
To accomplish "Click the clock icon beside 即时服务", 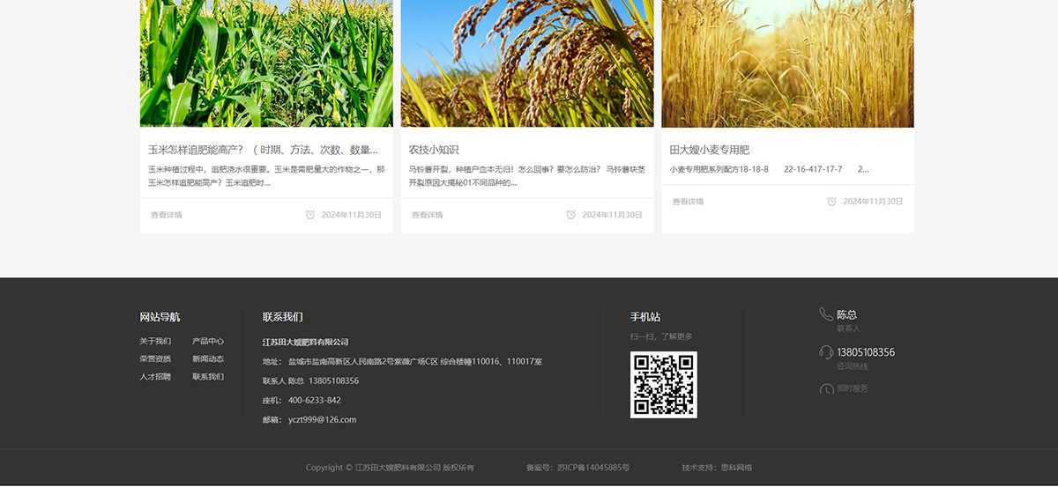I will click(826, 389).
